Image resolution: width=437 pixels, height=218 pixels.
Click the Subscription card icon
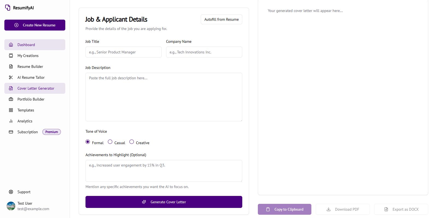pyautogui.click(x=11, y=132)
